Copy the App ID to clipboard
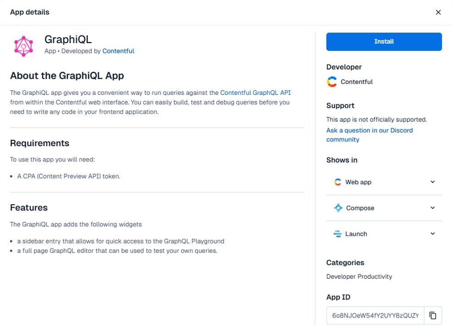452x330 pixels. [x=433, y=315]
